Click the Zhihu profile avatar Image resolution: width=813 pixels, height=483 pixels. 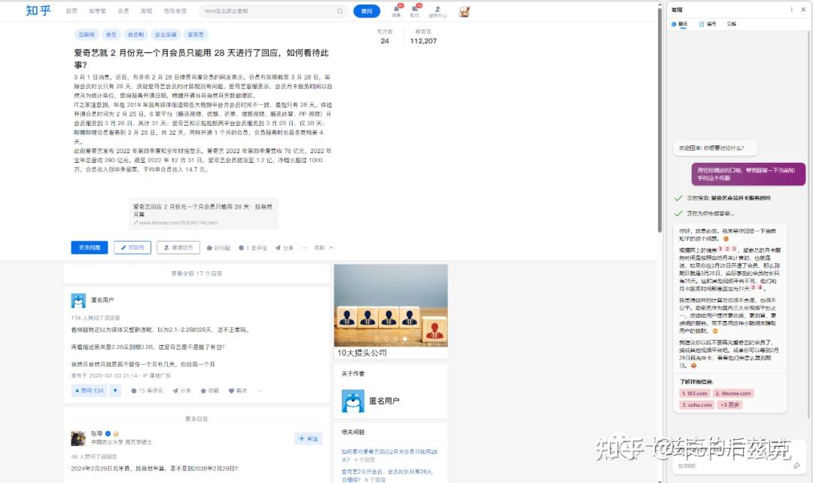tap(464, 11)
